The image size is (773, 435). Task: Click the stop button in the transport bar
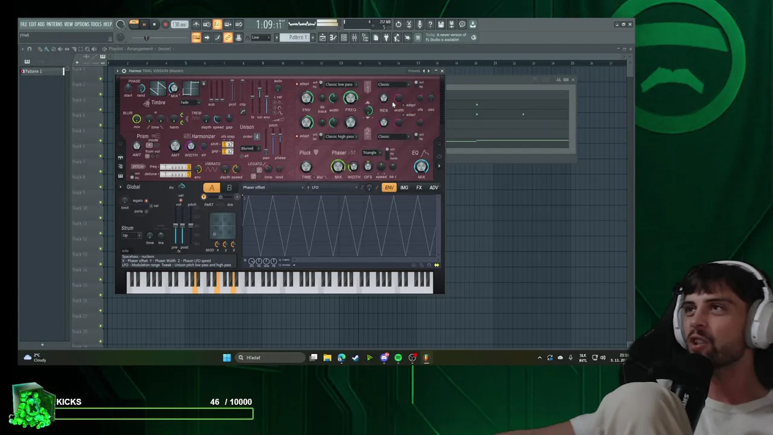click(x=154, y=25)
